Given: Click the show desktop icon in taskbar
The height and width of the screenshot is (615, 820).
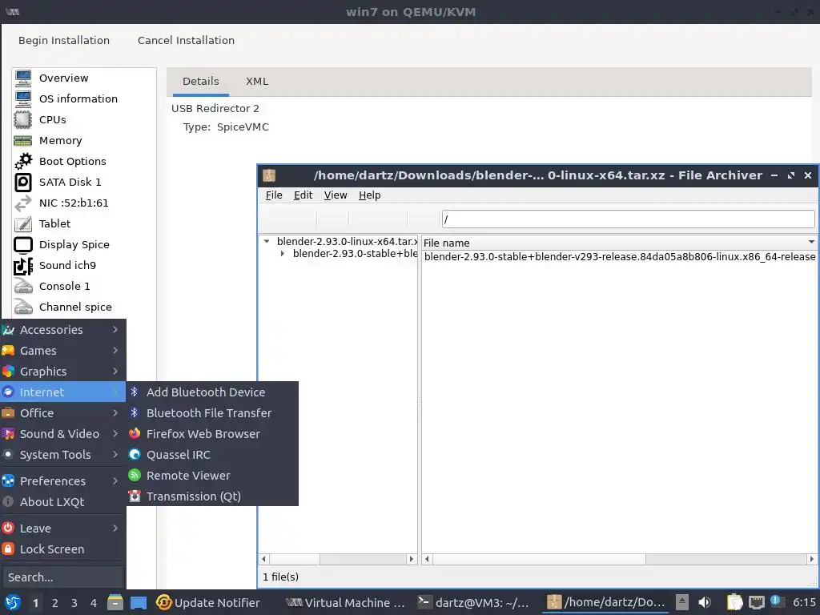Looking at the screenshot, I should [x=139, y=602].
